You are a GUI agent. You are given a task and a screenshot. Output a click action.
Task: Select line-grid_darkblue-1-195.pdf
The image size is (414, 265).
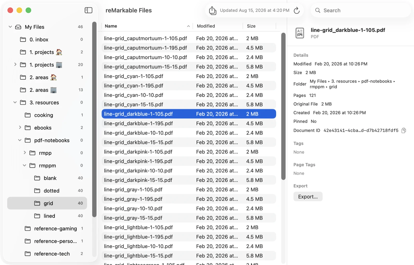click(189, 123)
